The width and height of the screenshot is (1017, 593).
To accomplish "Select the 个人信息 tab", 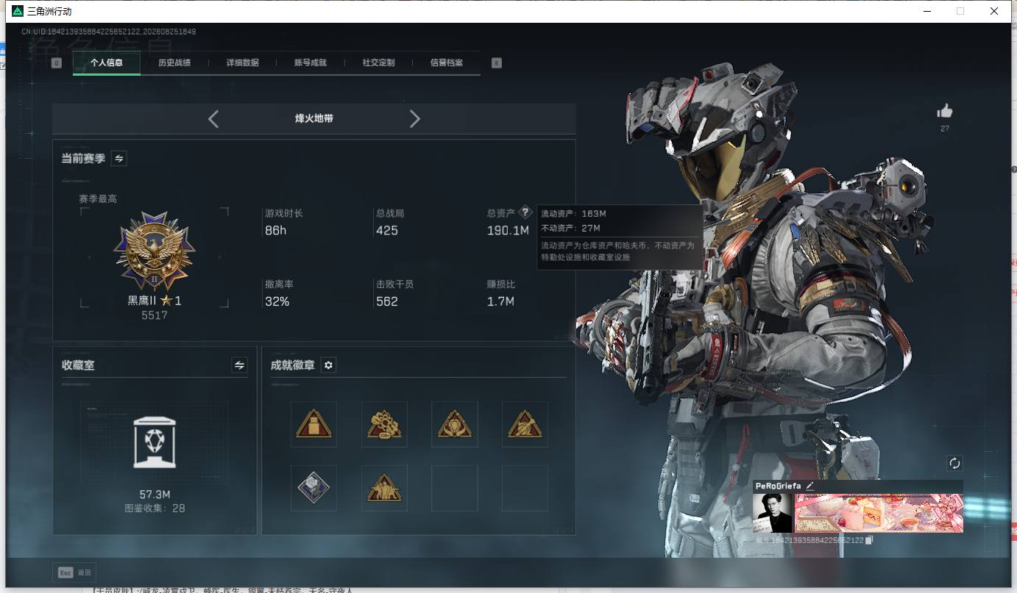I will [107, 63].
